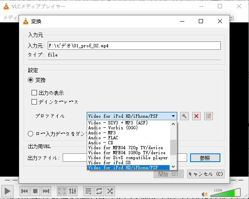Collapse the profile dropdown via its arrow
Image resolution: width=249 pixels, height=199 pixels.
[x=173, y=116]
